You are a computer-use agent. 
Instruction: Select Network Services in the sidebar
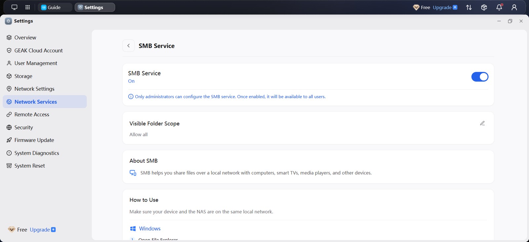(x=45, y=102)
